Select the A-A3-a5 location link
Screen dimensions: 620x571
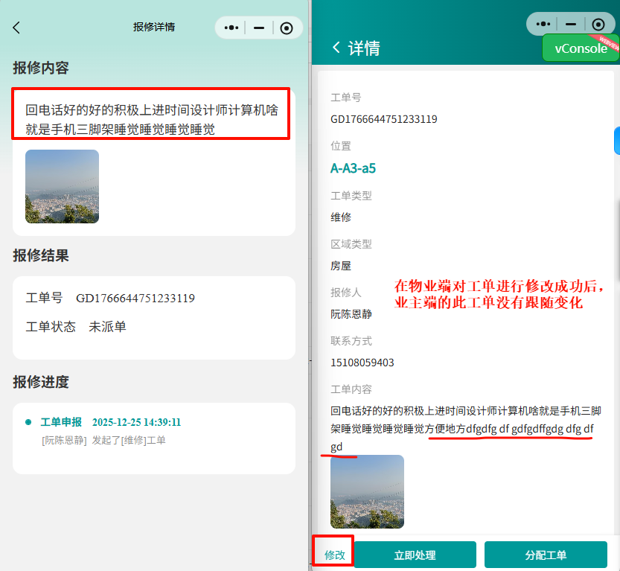353,168
